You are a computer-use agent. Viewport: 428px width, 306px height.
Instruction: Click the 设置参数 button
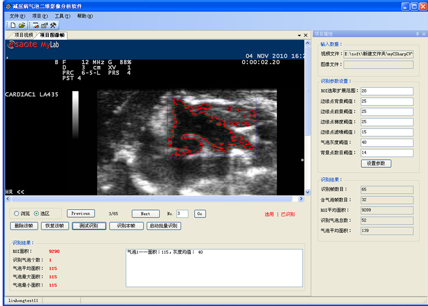click(376, 163)
